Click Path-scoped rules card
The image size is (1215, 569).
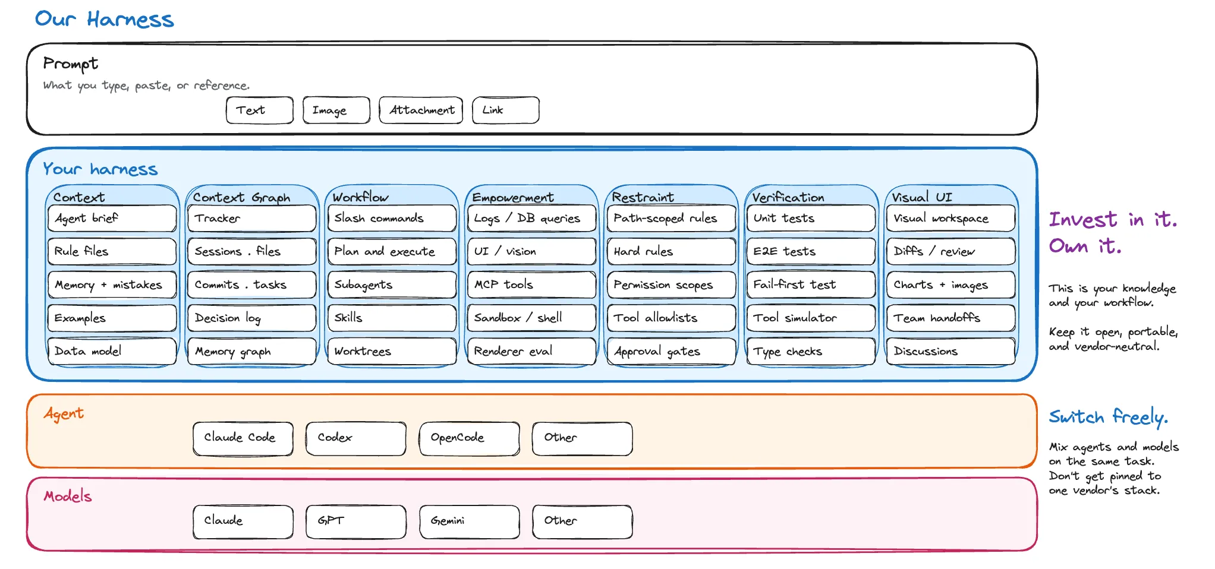pos(672,219)
